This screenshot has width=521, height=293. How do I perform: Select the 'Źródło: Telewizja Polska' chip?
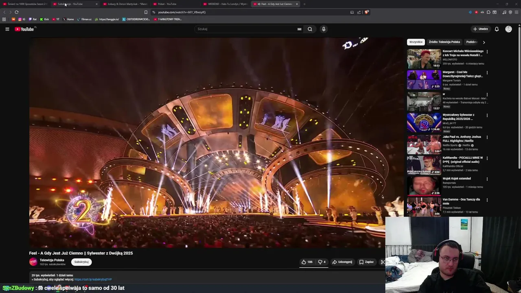click(444, 42)
